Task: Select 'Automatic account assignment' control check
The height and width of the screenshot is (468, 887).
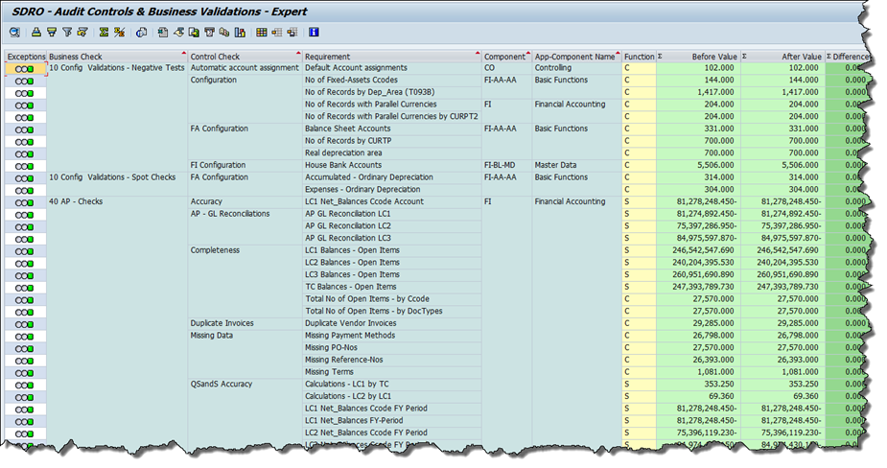Action: pos(245,68)
